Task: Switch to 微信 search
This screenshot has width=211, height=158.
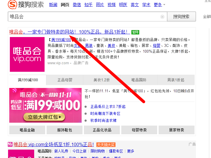Action: pos(77,5)
